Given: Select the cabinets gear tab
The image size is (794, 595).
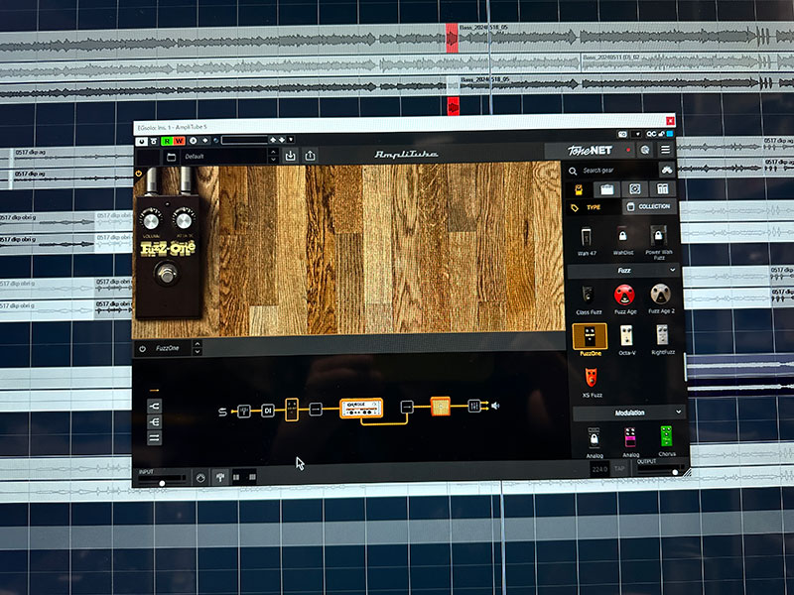Looking at the screenshot, I should [x=634, y=189].
